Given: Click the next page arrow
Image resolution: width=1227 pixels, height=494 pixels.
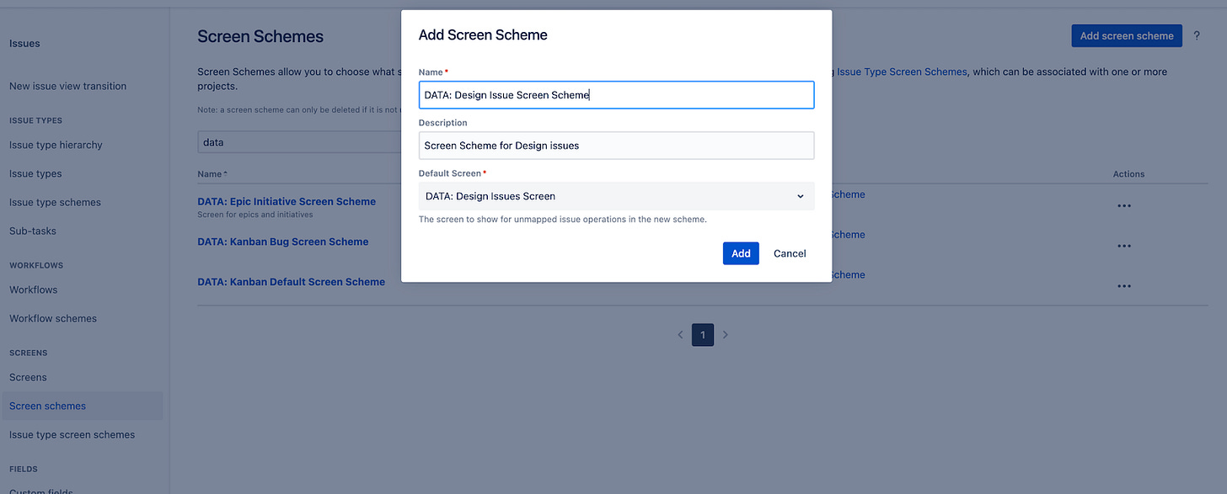Looking at the screenshot, I should (x=725, y=334).
